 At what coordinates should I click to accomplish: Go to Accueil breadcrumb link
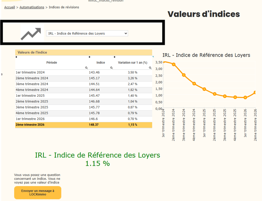click(9, 7)
